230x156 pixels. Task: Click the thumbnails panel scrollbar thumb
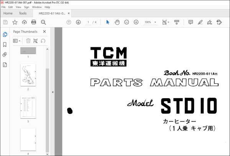point(47,110)
